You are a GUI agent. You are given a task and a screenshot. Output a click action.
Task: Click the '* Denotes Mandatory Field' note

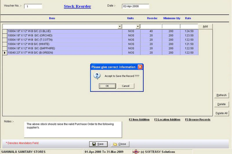(x=22, y=143)
